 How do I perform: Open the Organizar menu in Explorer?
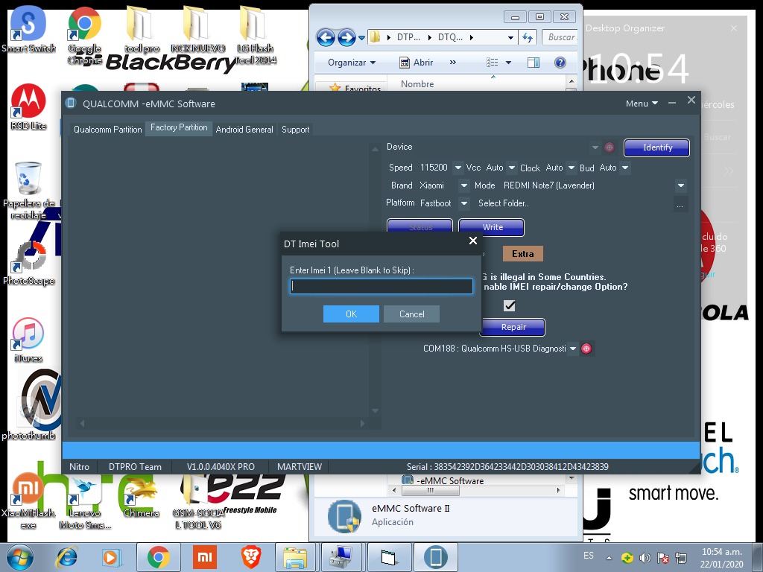(352, 63)
